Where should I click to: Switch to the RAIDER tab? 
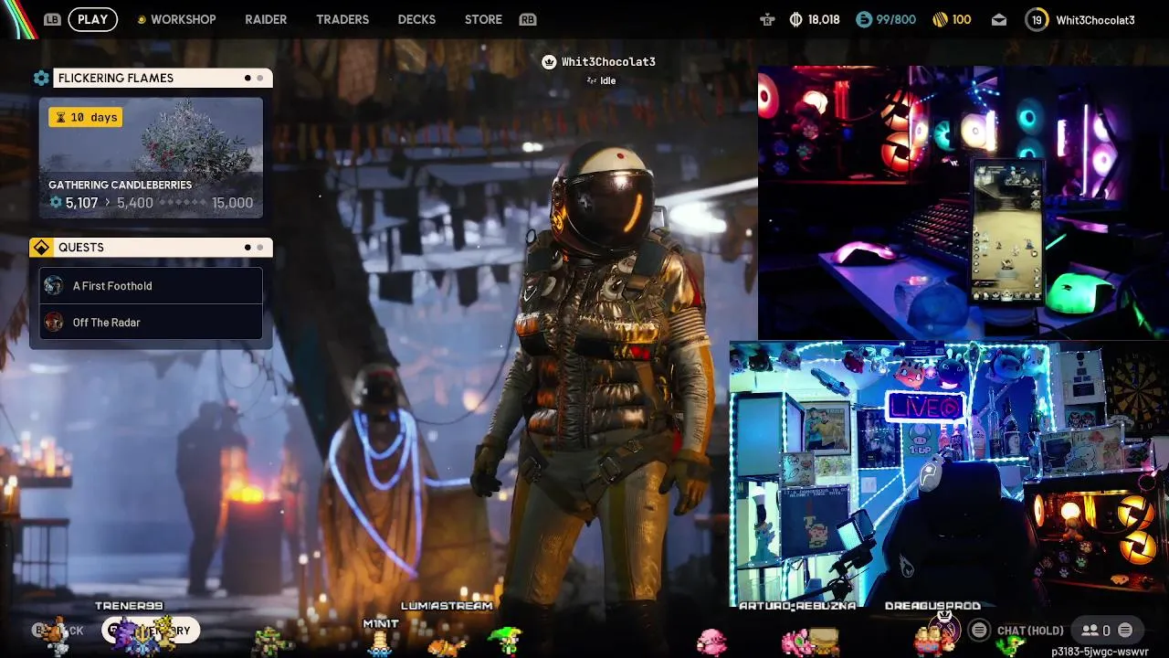point(266,19)
